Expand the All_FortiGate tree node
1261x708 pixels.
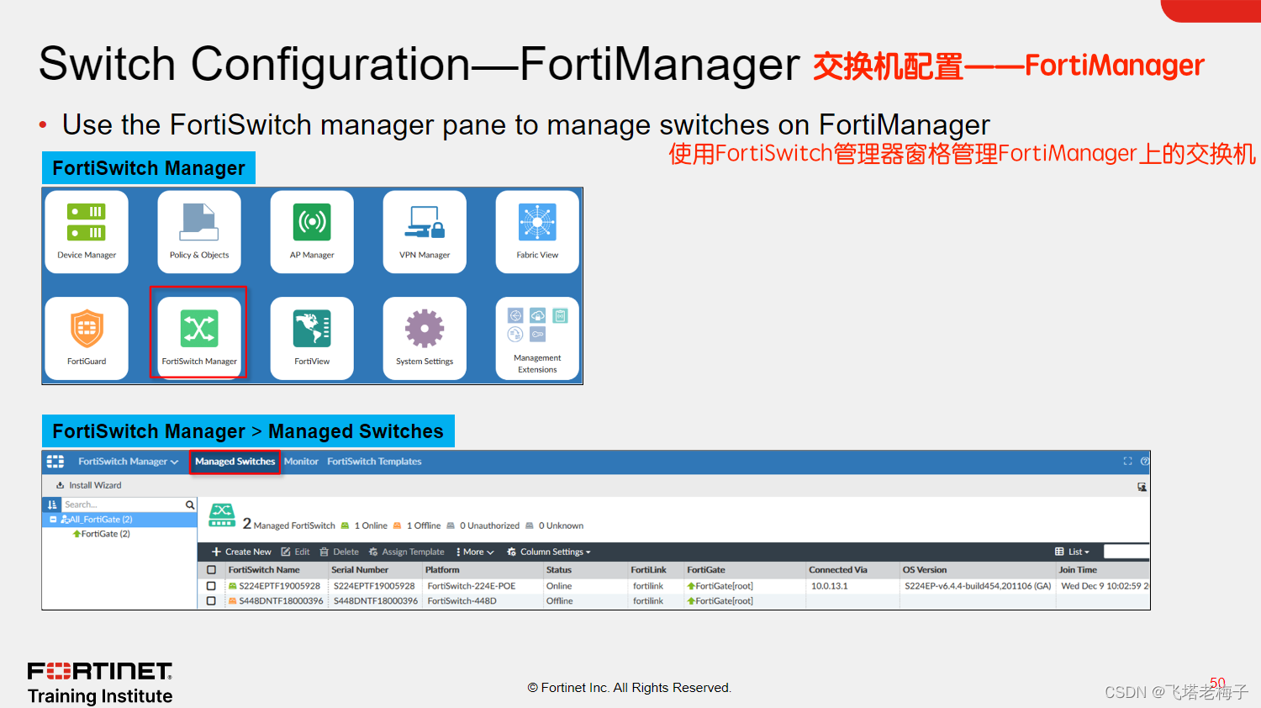click(52, 520)
